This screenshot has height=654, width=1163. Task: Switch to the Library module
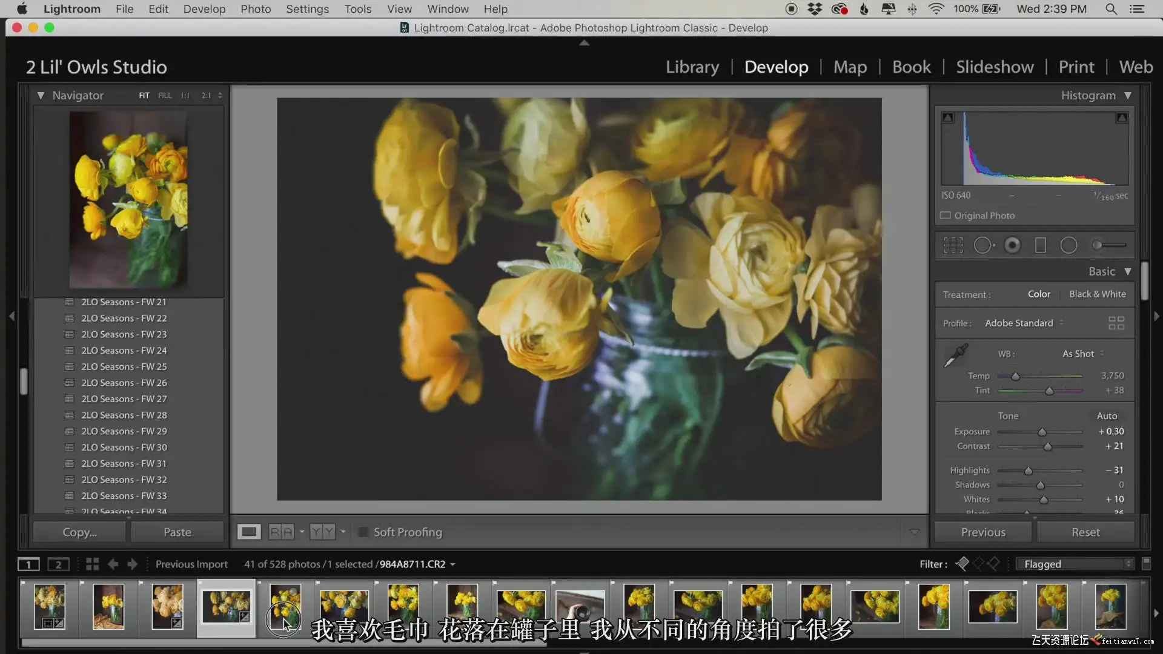tap(692, 67)
